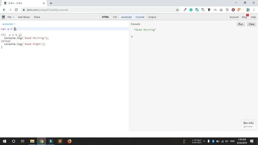Click the Bluetooth tray icon

coord(213,141)
